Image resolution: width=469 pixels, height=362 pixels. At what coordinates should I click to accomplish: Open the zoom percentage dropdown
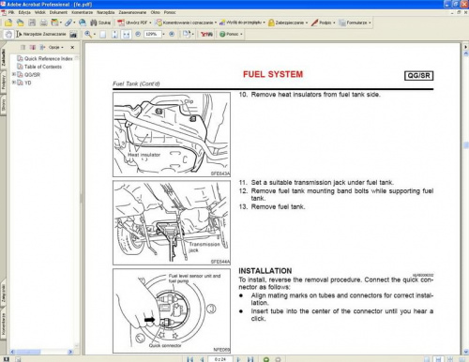coord(163,34)
